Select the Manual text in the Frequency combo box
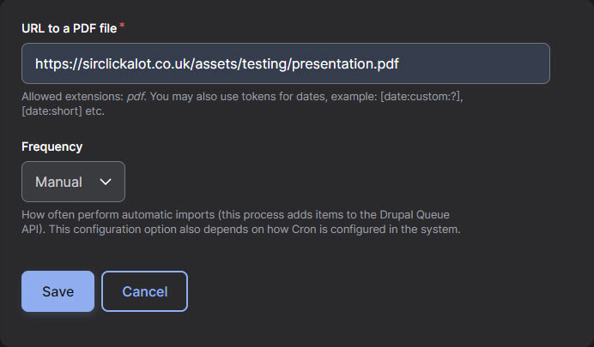Viewport: 594px width, 347px height. pos(58,182)
